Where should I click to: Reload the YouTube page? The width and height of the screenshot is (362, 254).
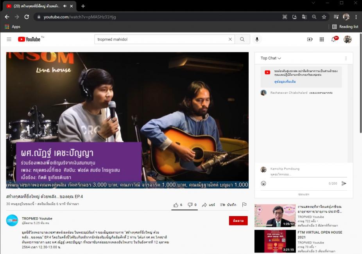click(x=27, y=17)
